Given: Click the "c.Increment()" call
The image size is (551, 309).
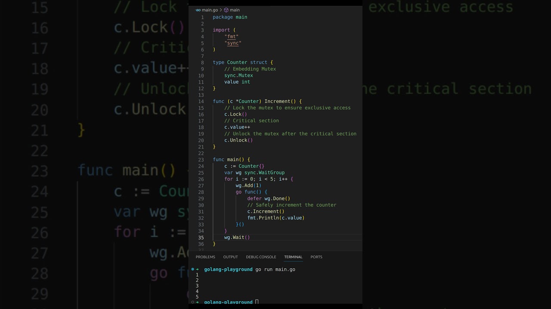Looking at the screenshot, I should (x=266, y=212).
